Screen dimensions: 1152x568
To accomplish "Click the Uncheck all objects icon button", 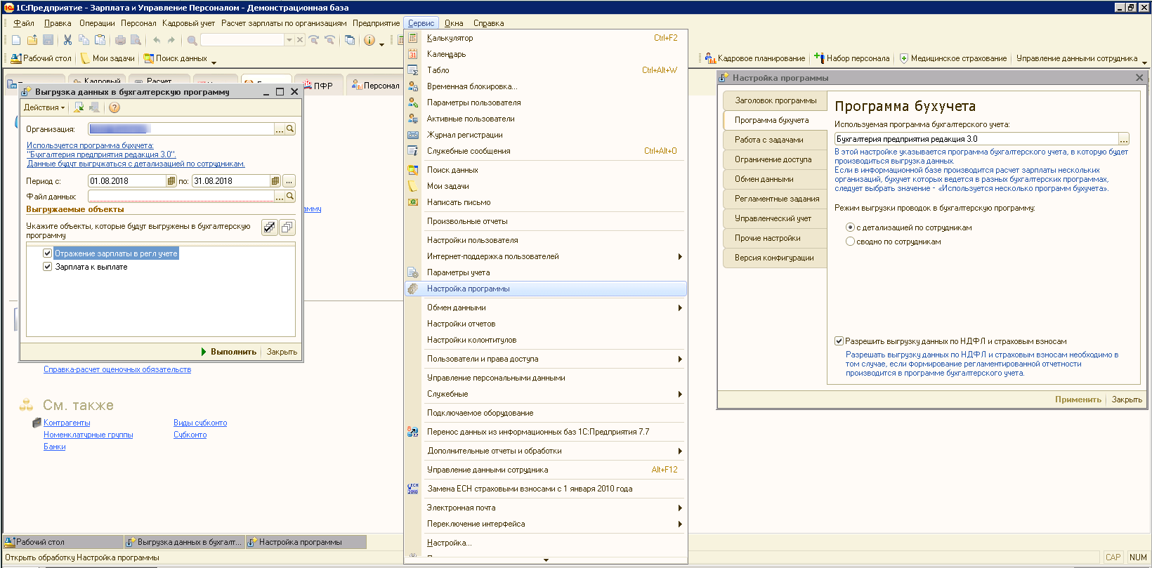I will (287, 227).
